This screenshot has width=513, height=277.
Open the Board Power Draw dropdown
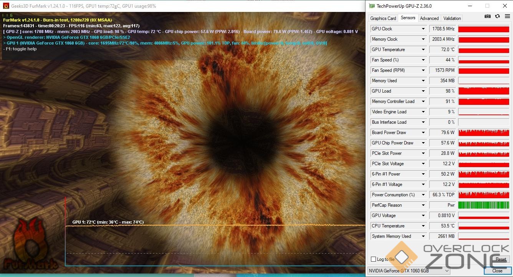coord(424,133)
